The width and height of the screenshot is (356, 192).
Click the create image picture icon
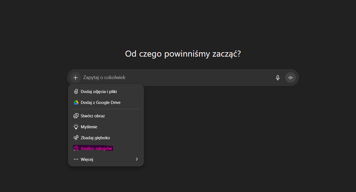coord(76,116)
